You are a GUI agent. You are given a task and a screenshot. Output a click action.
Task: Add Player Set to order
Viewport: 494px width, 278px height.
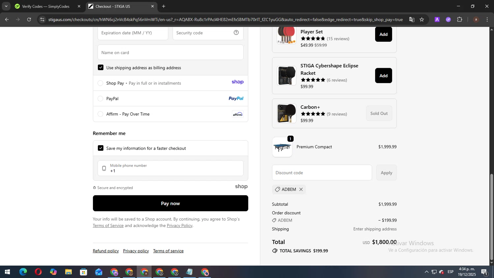pos(384,34)
